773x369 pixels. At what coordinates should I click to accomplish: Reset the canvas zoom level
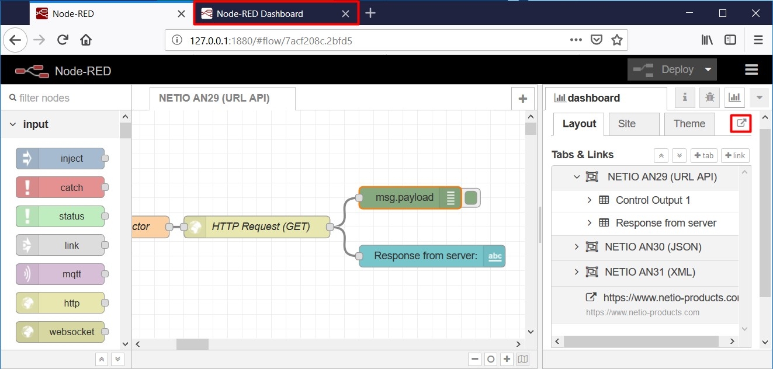pyautogui.click(x=491, y=360)
